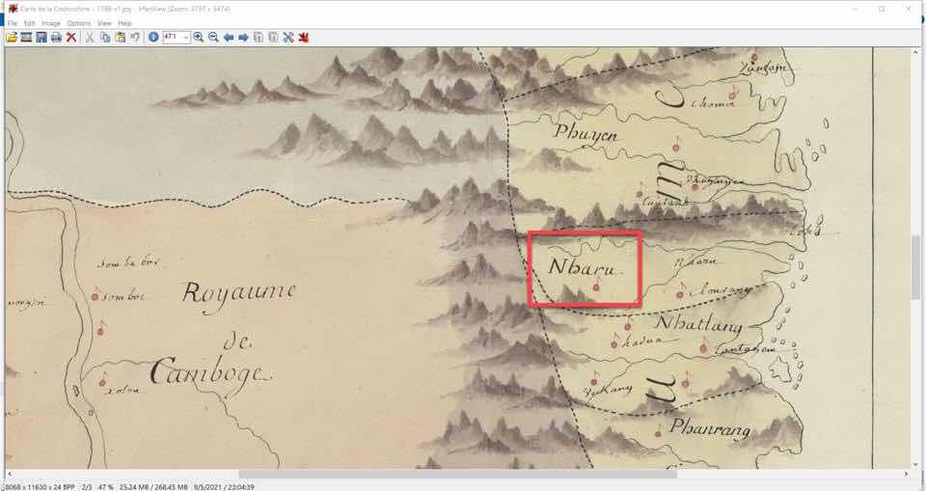Click the Zoom Out magnifier icon
Image resolution: width=926 pixels, height=491 pixels.
point(213,38)
